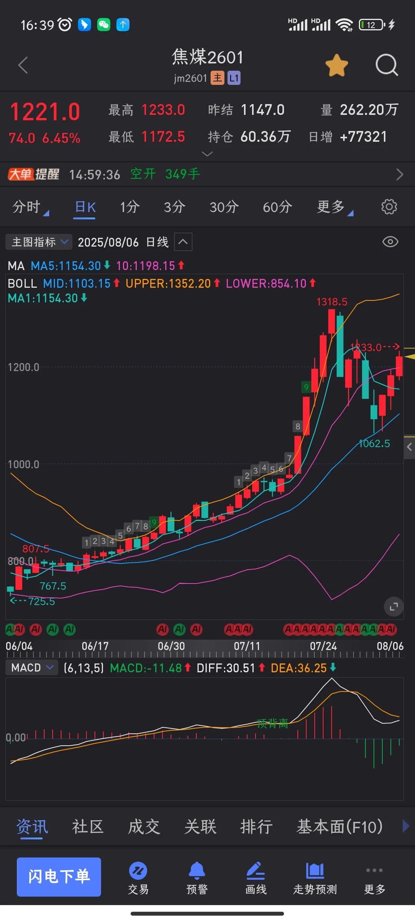Tap the battery indicator in status bar
The width and height of the screenshot is (415, 922).
[372, 25]
